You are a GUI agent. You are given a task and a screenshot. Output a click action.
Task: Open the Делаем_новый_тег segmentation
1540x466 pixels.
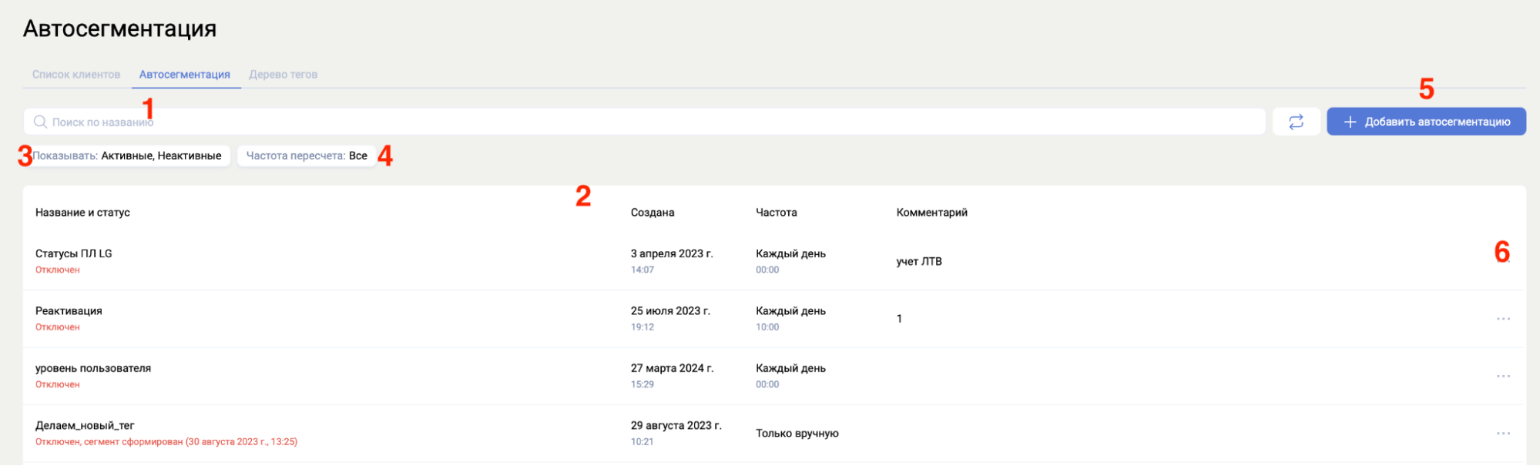(x=85, y=425)
